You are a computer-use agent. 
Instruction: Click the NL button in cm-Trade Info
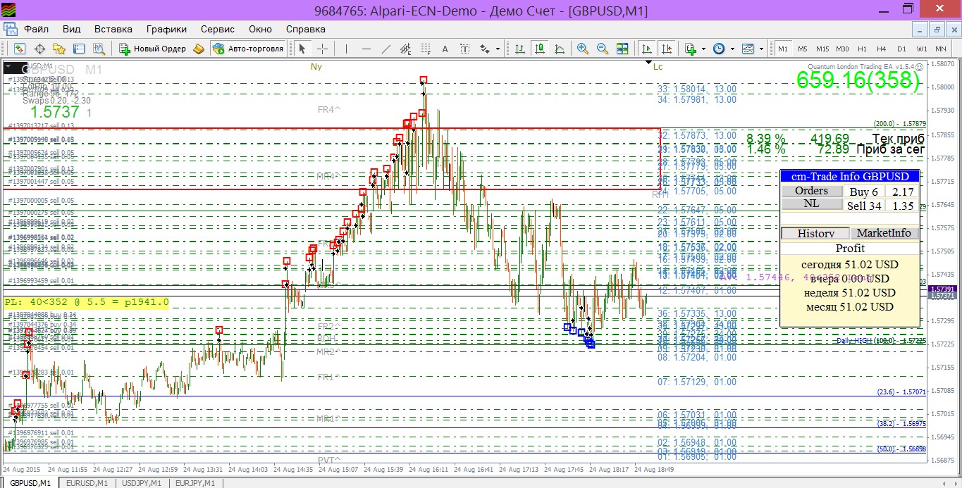[811, 204]
